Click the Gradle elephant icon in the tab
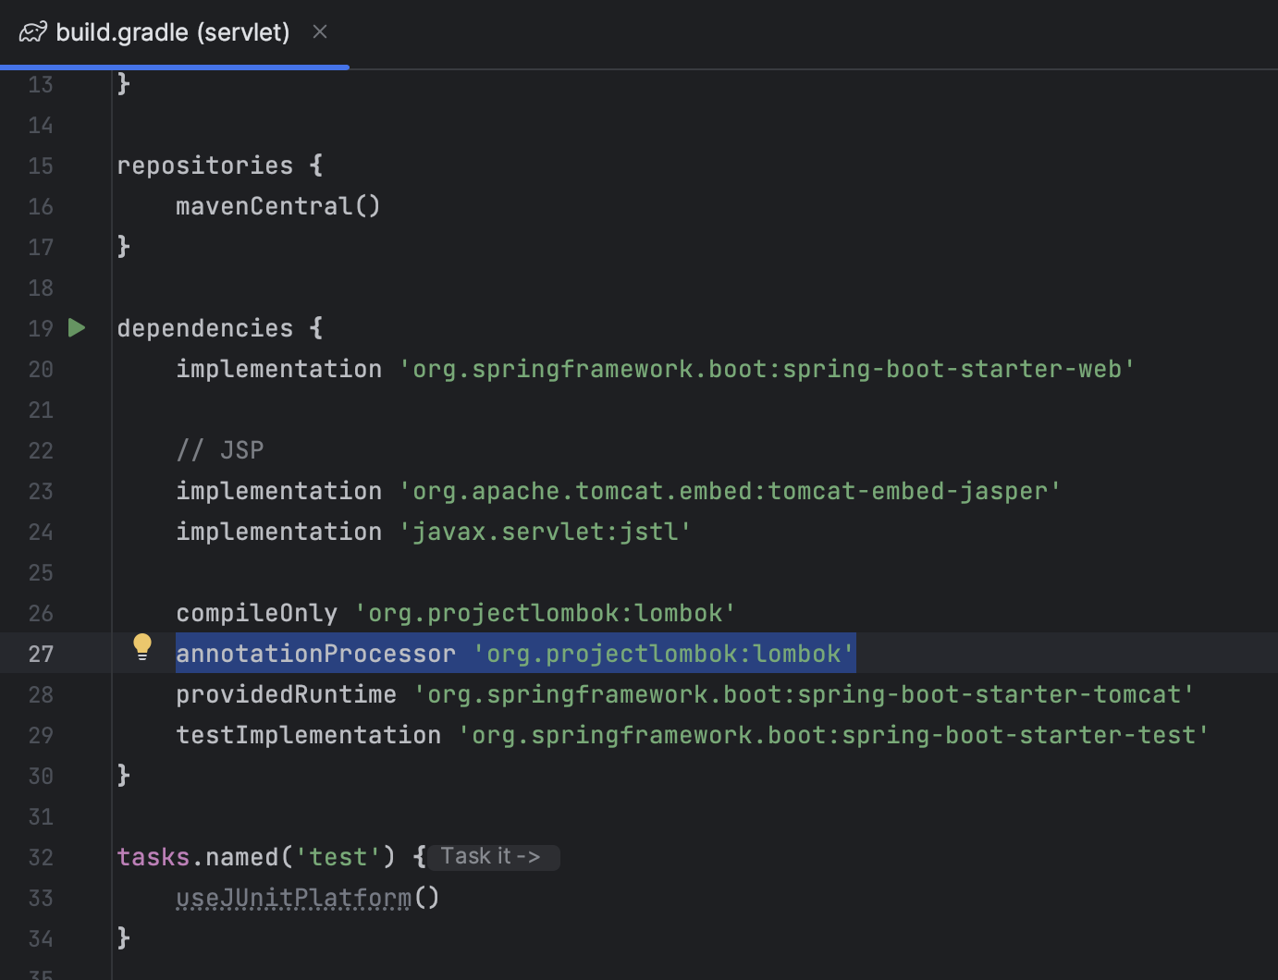The height and width of the screenshot is (980, 1278). [x=32, y=32]
